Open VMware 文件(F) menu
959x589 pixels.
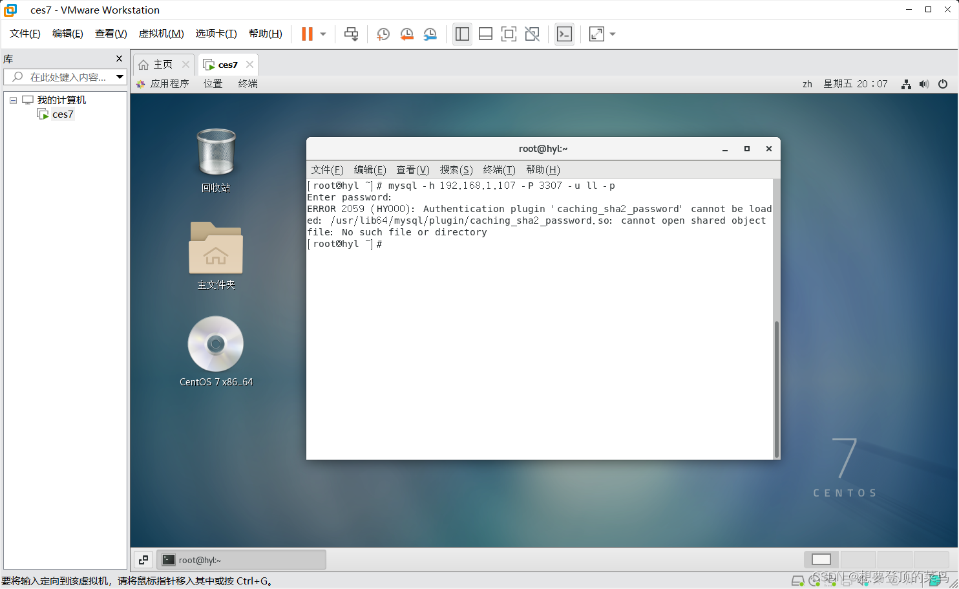(x=25, y=34)
